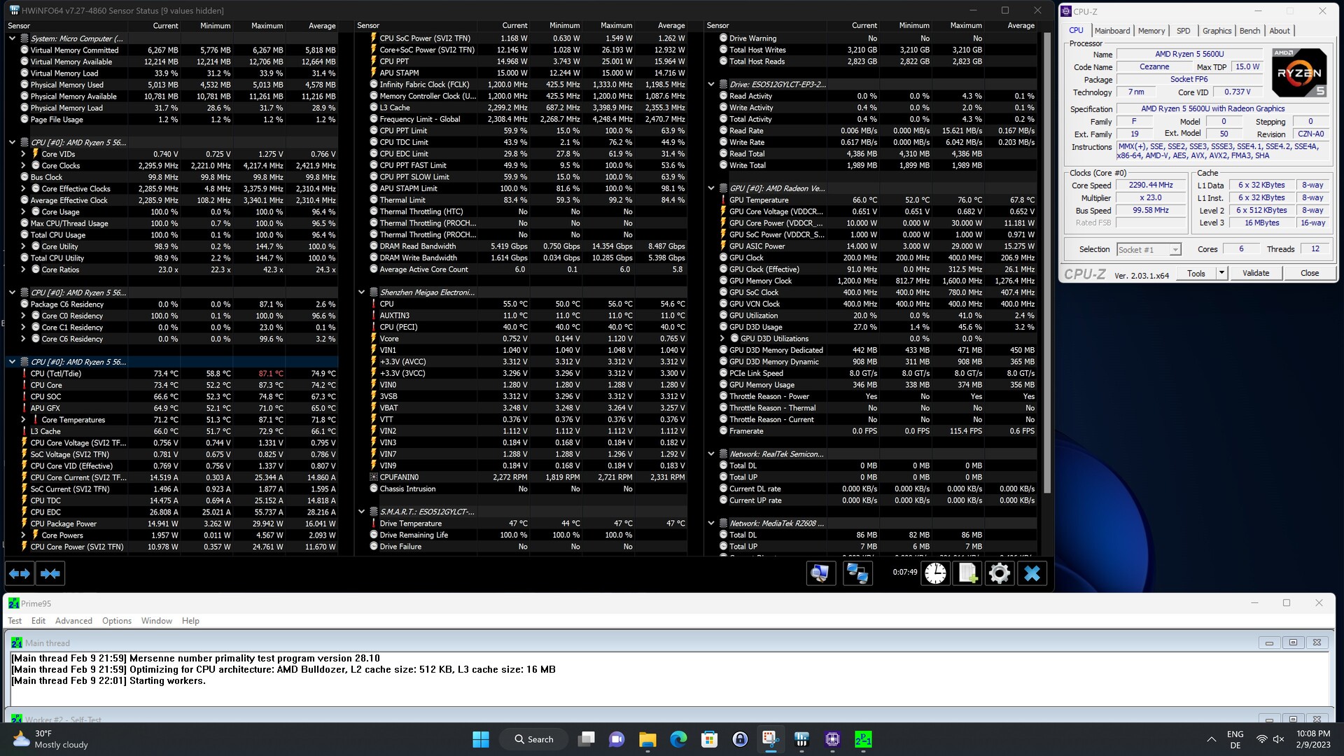Close sensors with the blue X icon
The image size is (1344, 756).
point(1032,573)
